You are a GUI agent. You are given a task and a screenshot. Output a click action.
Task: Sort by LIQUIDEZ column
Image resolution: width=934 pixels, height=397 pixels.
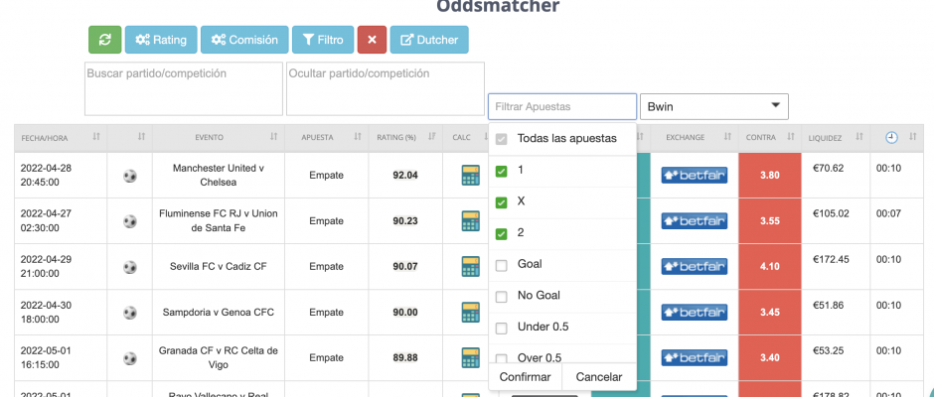[835, 138]
